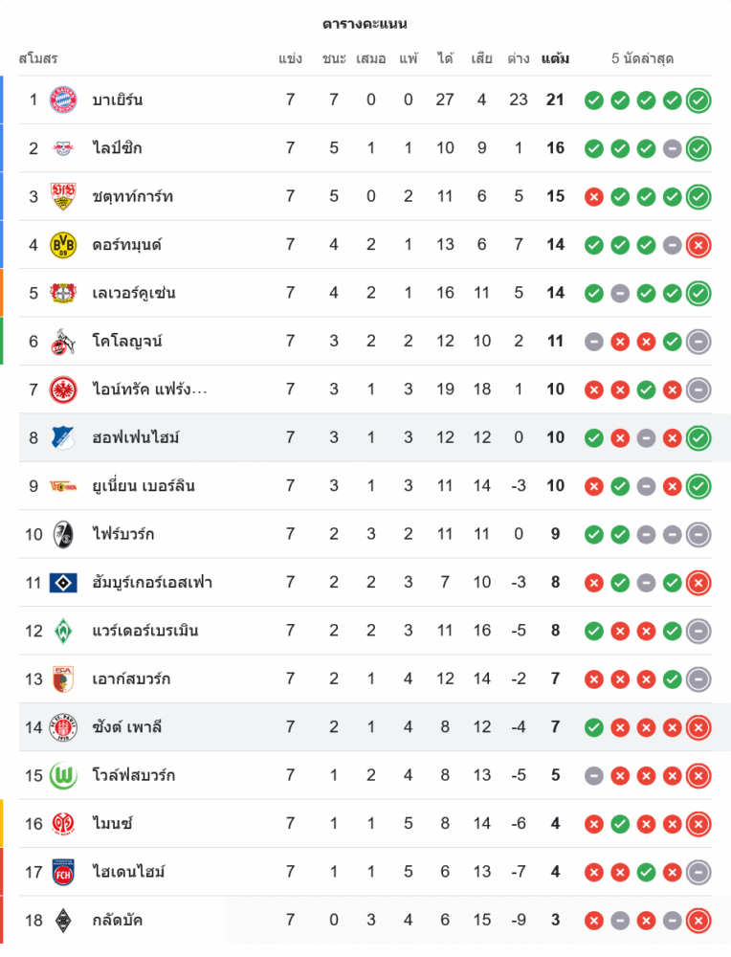Viewport: 731px width, 957px height.
Task: Click the Wolfsburg green W logo
Action: (x=63, y=775)
